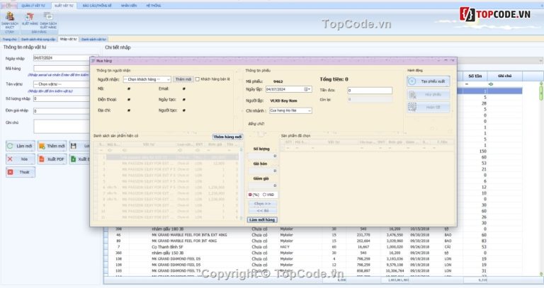Tick the checkbox of the 398 nhám giấy row
The width and height of the screenshot is (544, 288).
click(x=106, y=229)
